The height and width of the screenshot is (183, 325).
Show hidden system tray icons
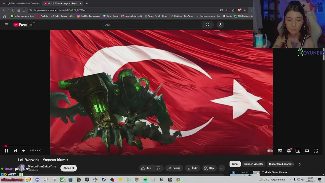[x=291, y=180]
